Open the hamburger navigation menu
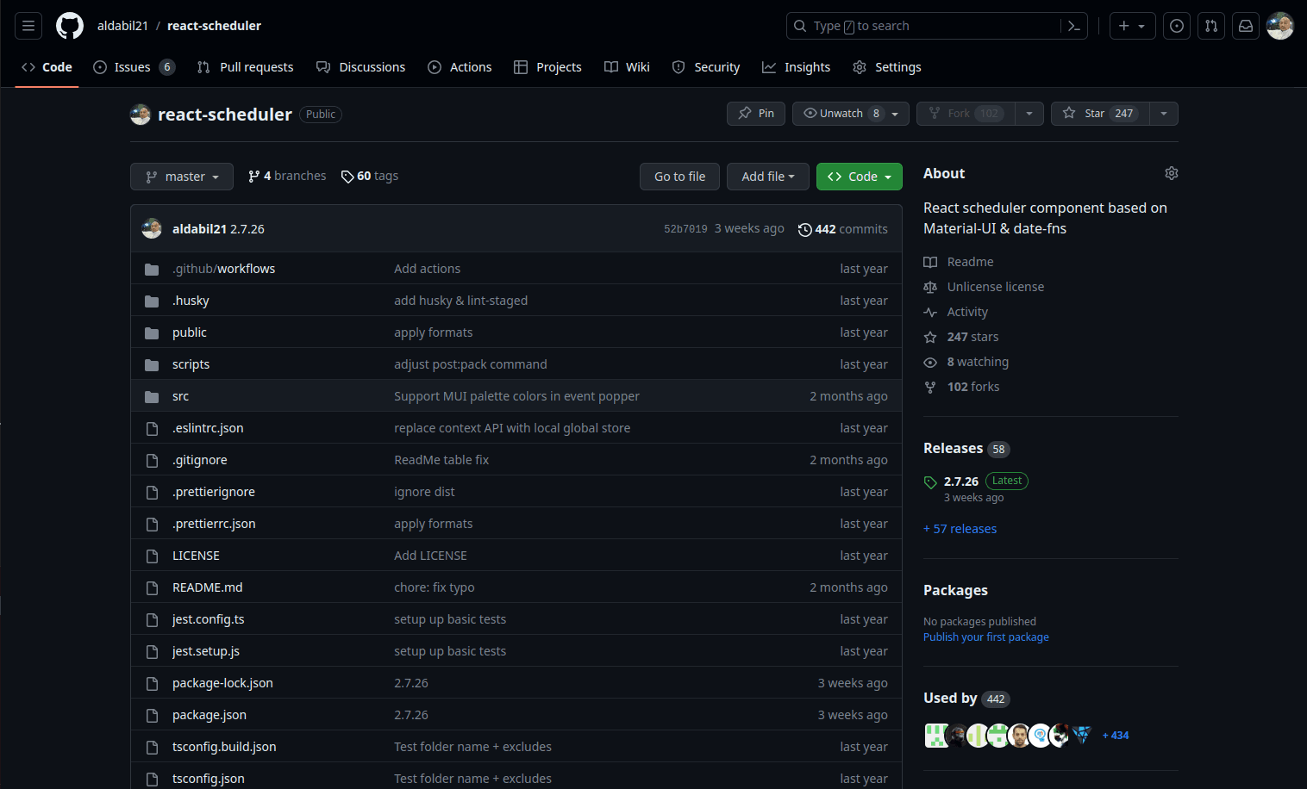The height and width of the screenshot is (789, 1307). 28,26
